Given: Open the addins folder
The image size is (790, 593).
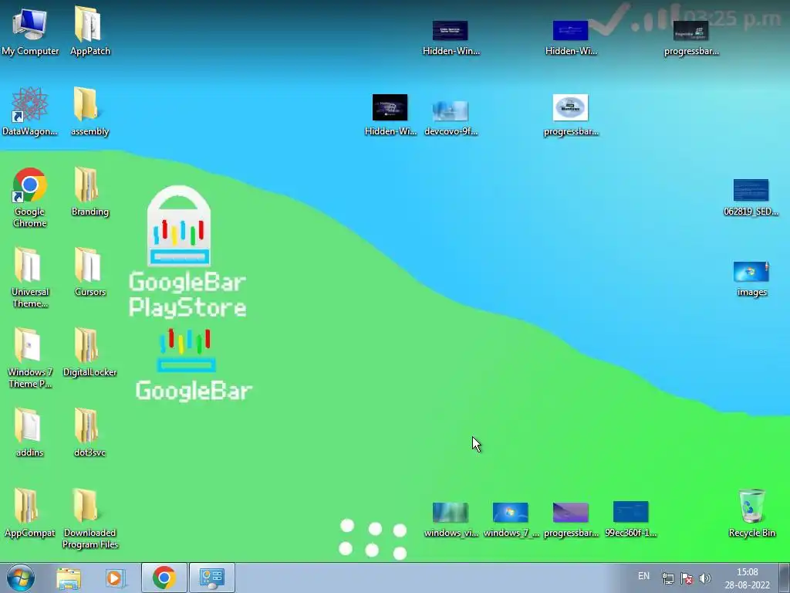Looking at the screenshot, I should click(x=30, y=432).
